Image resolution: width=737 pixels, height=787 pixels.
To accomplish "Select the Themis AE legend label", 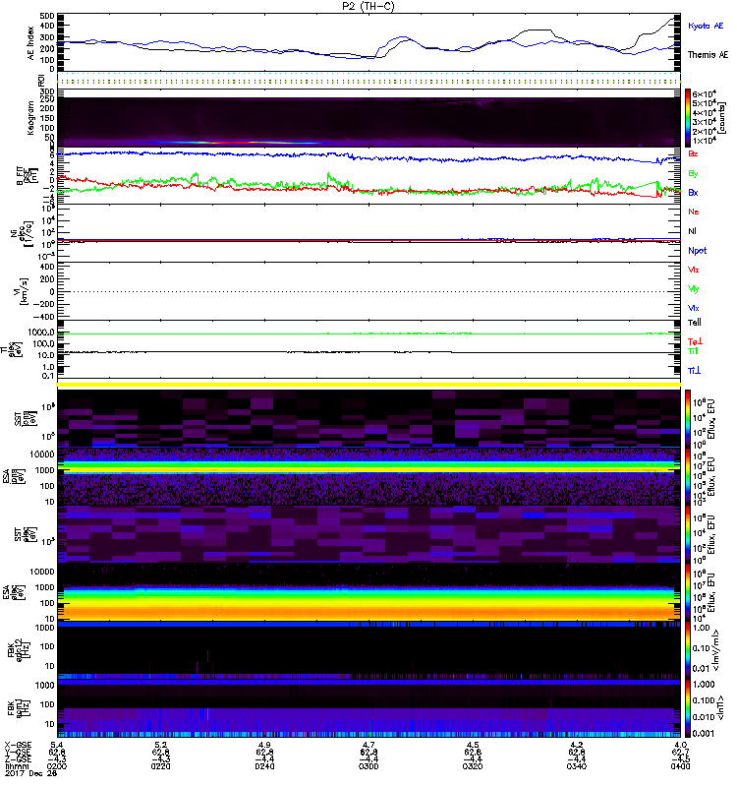I will [x=706, y=57].
